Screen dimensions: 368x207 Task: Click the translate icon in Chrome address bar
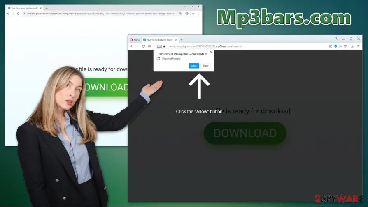click(x=180, y=14)
